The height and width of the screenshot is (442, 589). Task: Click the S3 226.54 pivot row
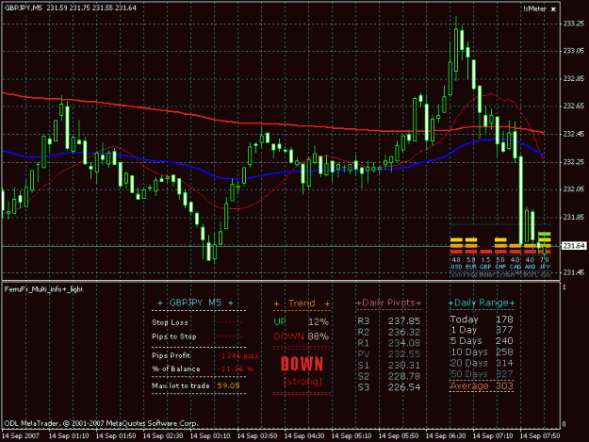(388, 387)
